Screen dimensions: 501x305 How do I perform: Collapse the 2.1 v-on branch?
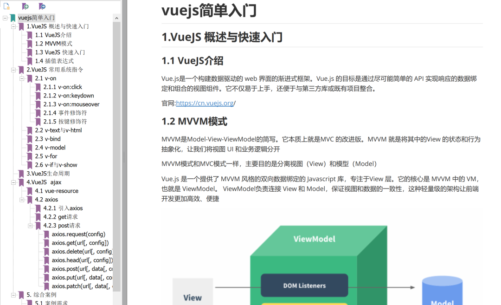[x=22, y=78]
